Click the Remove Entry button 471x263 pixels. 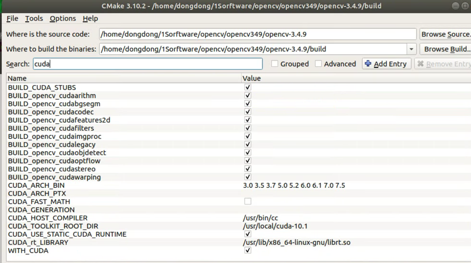point(443,64)
